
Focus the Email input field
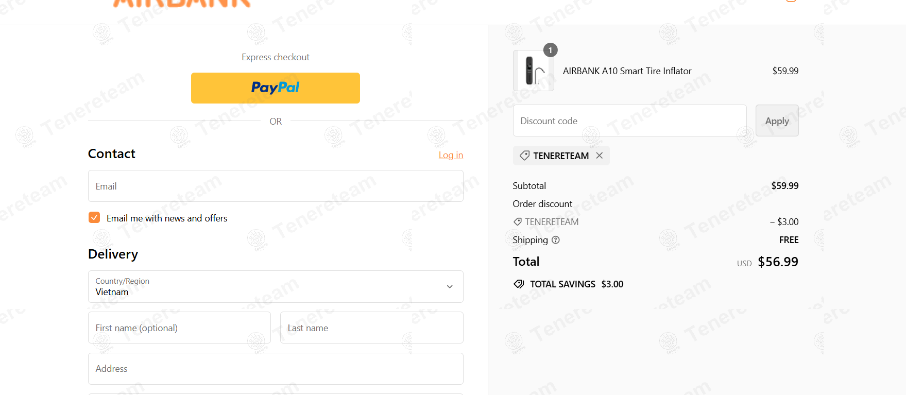click(276, 186)
